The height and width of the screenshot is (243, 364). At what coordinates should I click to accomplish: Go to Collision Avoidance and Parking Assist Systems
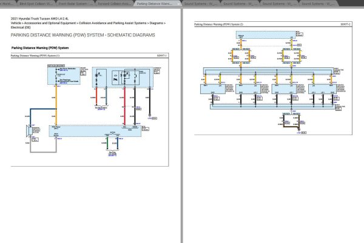tap(113, 23)
